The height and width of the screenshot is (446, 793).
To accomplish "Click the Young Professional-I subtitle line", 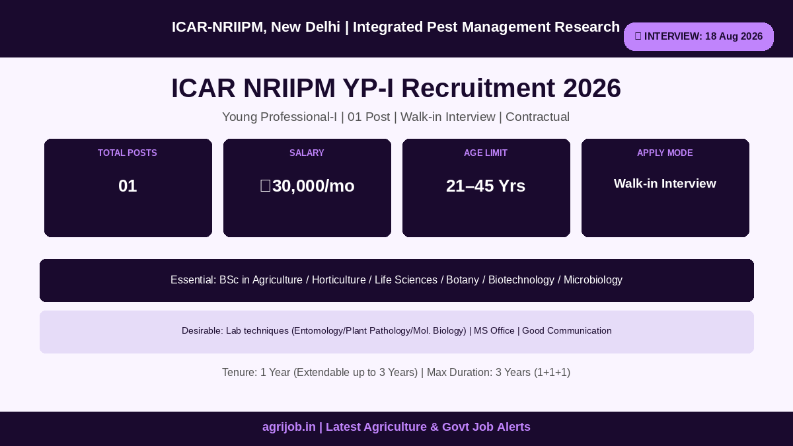I will pyautogui.click(x=396, y=117).
